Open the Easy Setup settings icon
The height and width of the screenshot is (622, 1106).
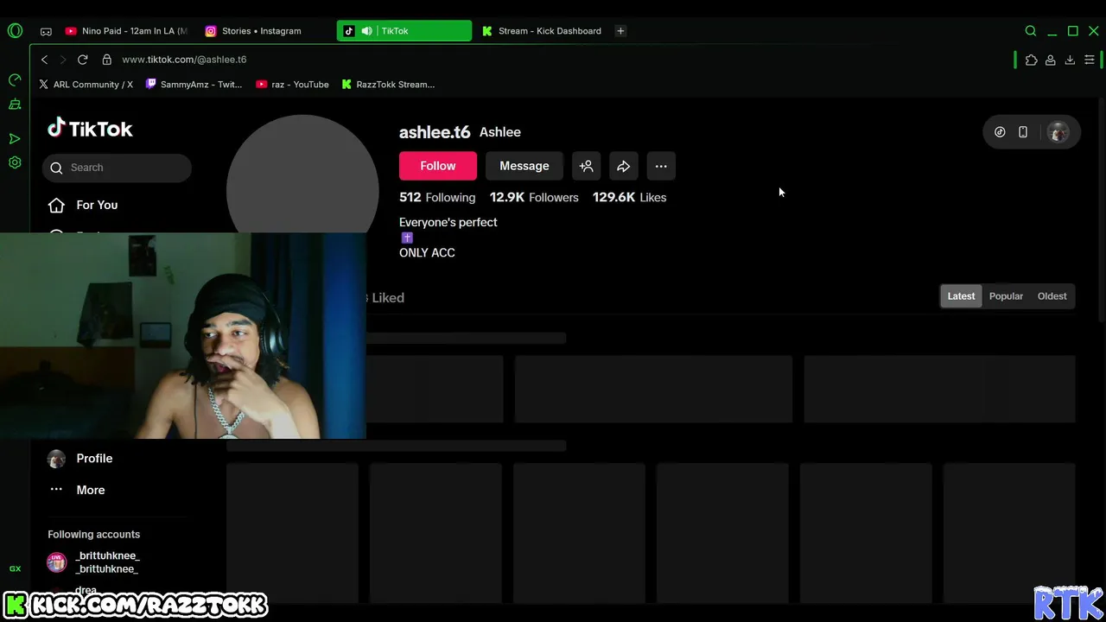(1090, 60)
